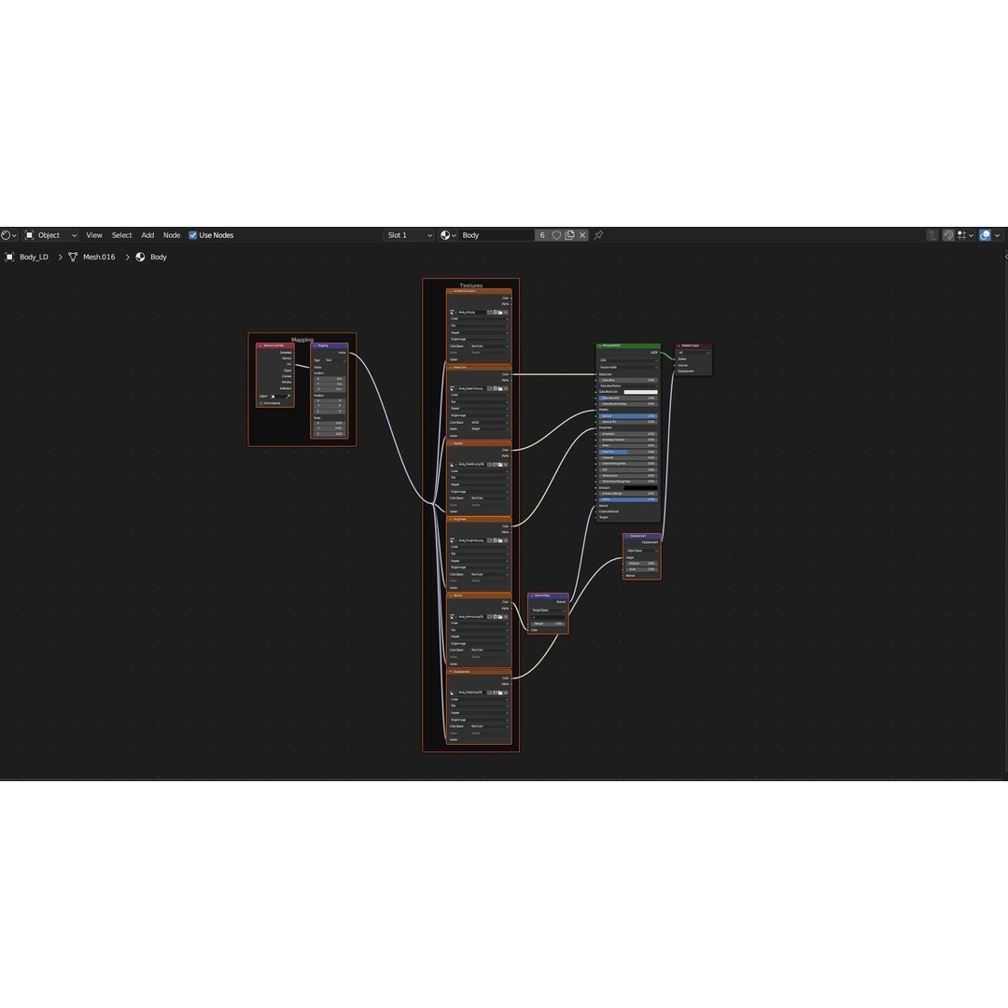The height and width of the screenshot is (1008, 1008).
Task: Duplicate the Body material with new-material icon
Action: [x=569, y=235]
